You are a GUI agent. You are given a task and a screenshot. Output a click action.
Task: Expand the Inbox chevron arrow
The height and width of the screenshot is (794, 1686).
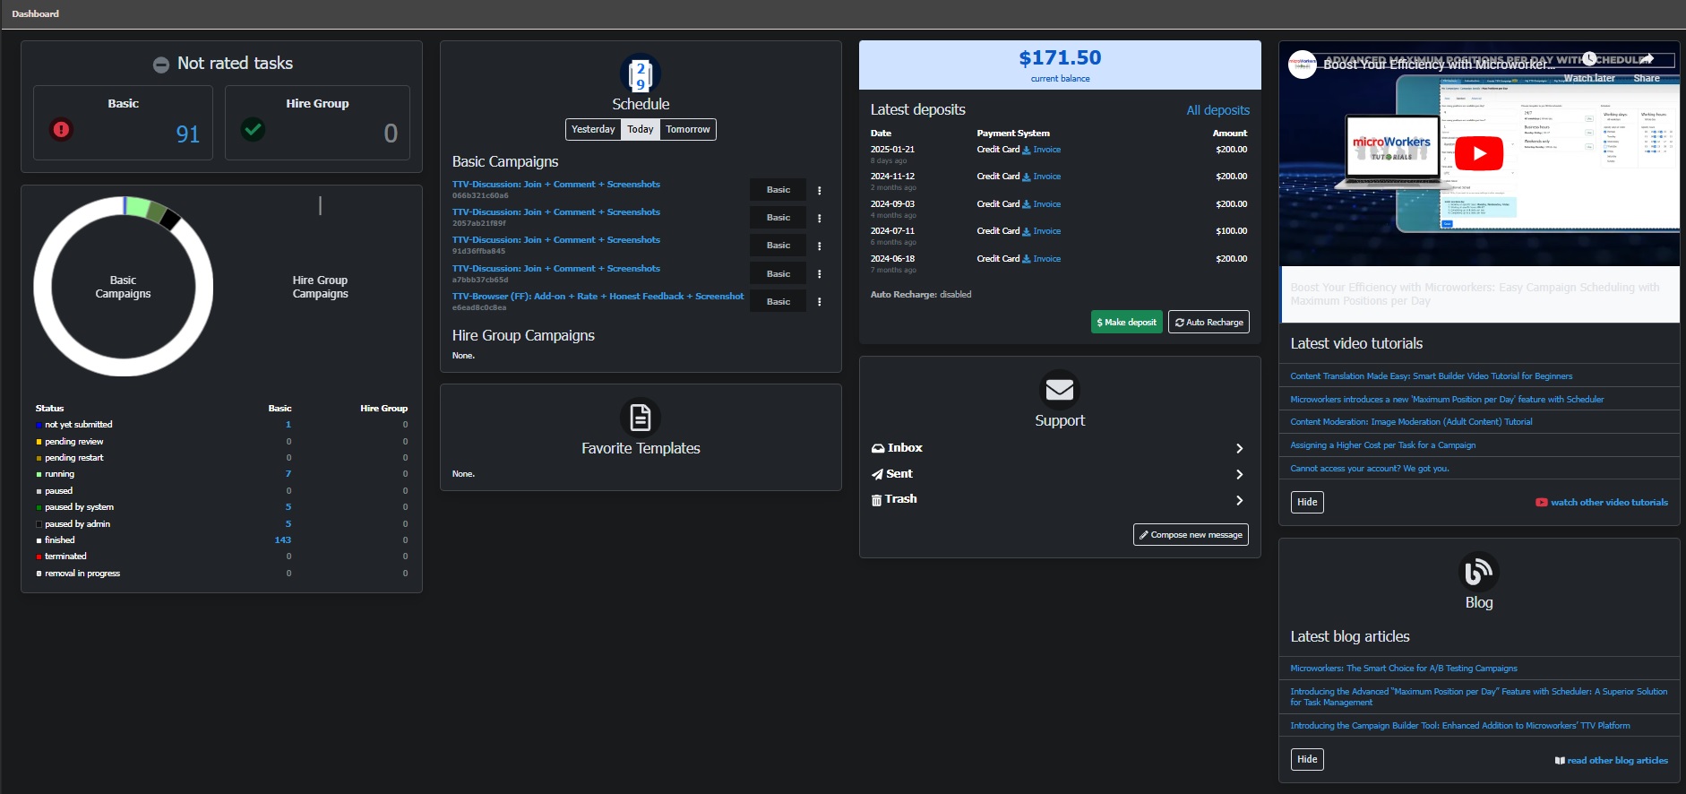coord(1240,448)
